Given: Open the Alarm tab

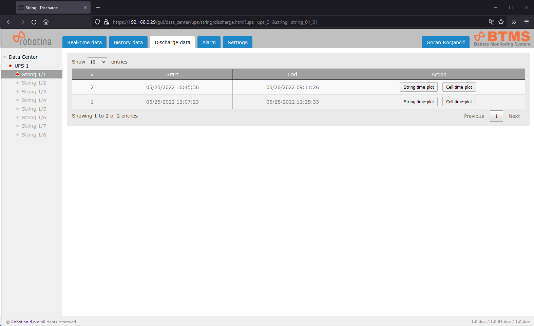Looking at the screenshot, I should 209,42.
